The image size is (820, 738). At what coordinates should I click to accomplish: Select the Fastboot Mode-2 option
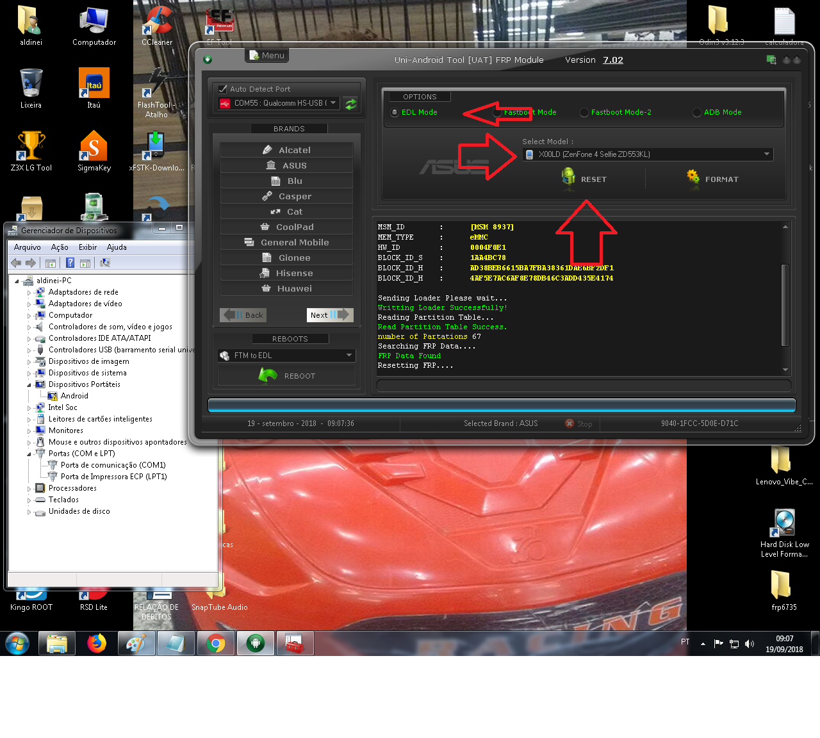tap(584, 113)
